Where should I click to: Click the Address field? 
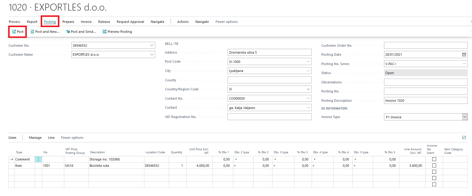[x=269, y=52]
